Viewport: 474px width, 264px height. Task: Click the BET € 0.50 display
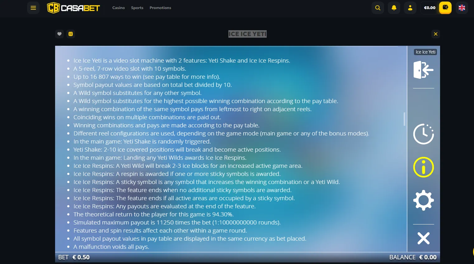74,257
